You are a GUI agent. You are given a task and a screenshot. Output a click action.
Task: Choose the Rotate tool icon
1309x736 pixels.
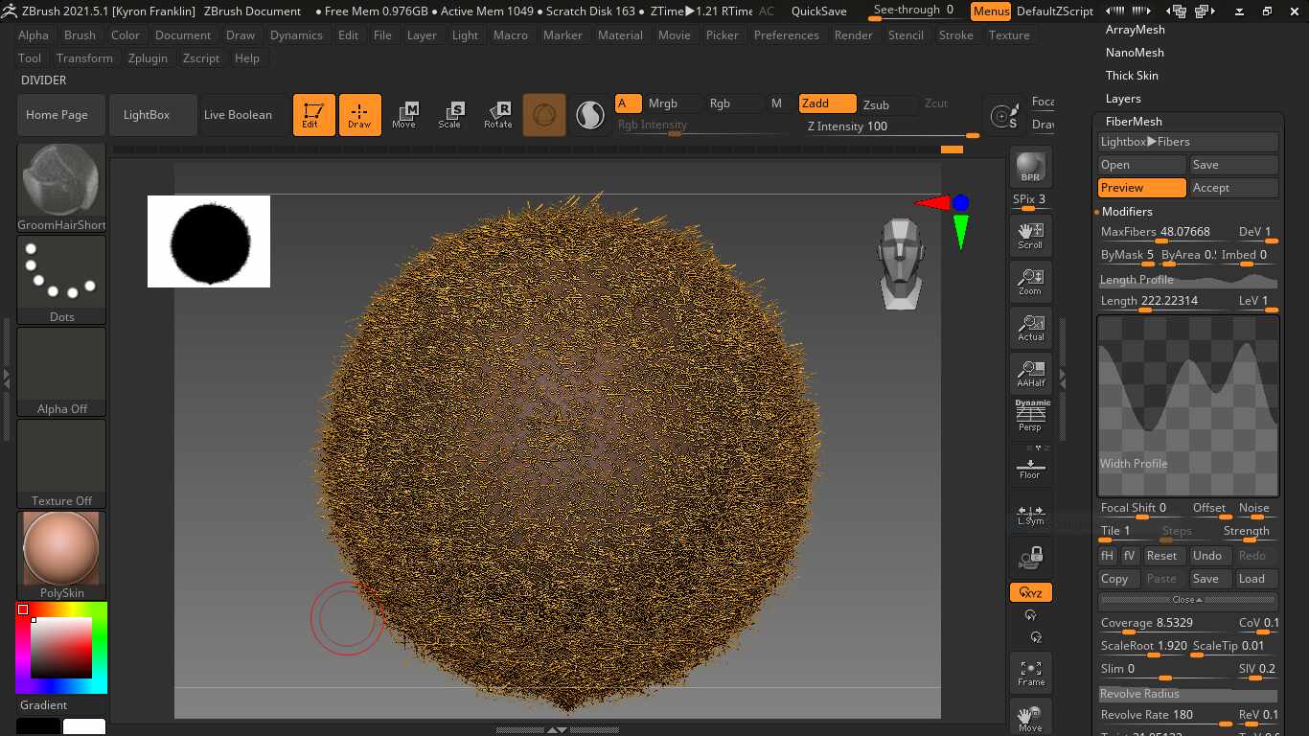click(497, 115)
